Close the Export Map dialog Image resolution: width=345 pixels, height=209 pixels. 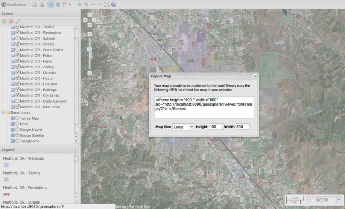click(255, 76)
